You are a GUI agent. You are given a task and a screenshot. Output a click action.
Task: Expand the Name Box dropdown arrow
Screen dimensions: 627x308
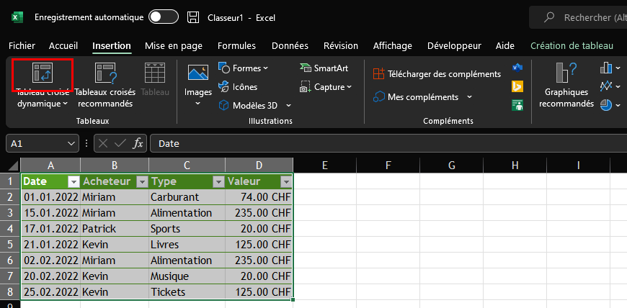tap(71, 143)
